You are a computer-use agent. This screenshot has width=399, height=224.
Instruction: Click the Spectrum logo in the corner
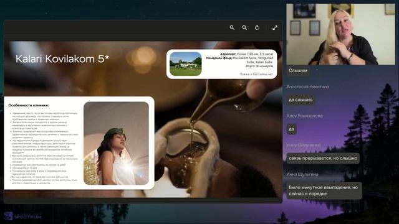point(22,217)
